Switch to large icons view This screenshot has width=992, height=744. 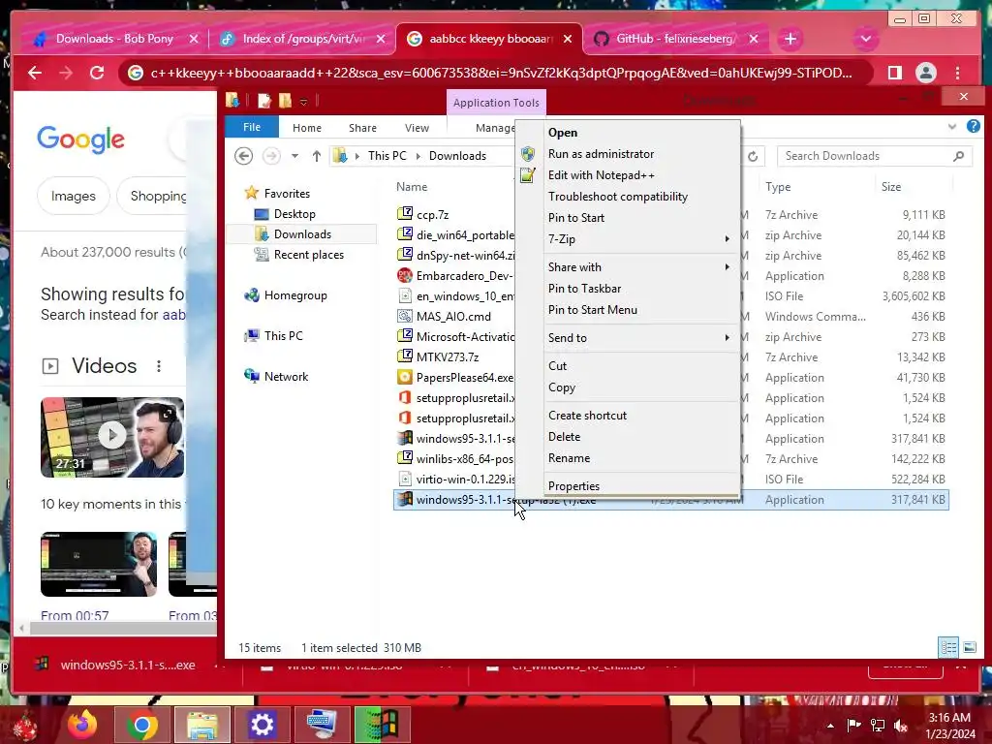[x=969, y=647]
